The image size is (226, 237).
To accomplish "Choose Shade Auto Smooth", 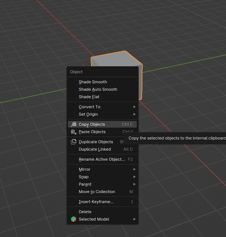I will click(98, 89).
